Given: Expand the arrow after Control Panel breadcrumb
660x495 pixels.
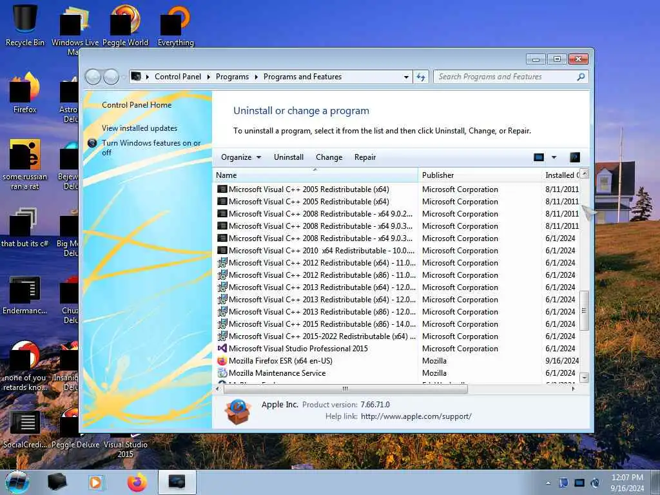Looking at the screenshot, I should [209, 77].
